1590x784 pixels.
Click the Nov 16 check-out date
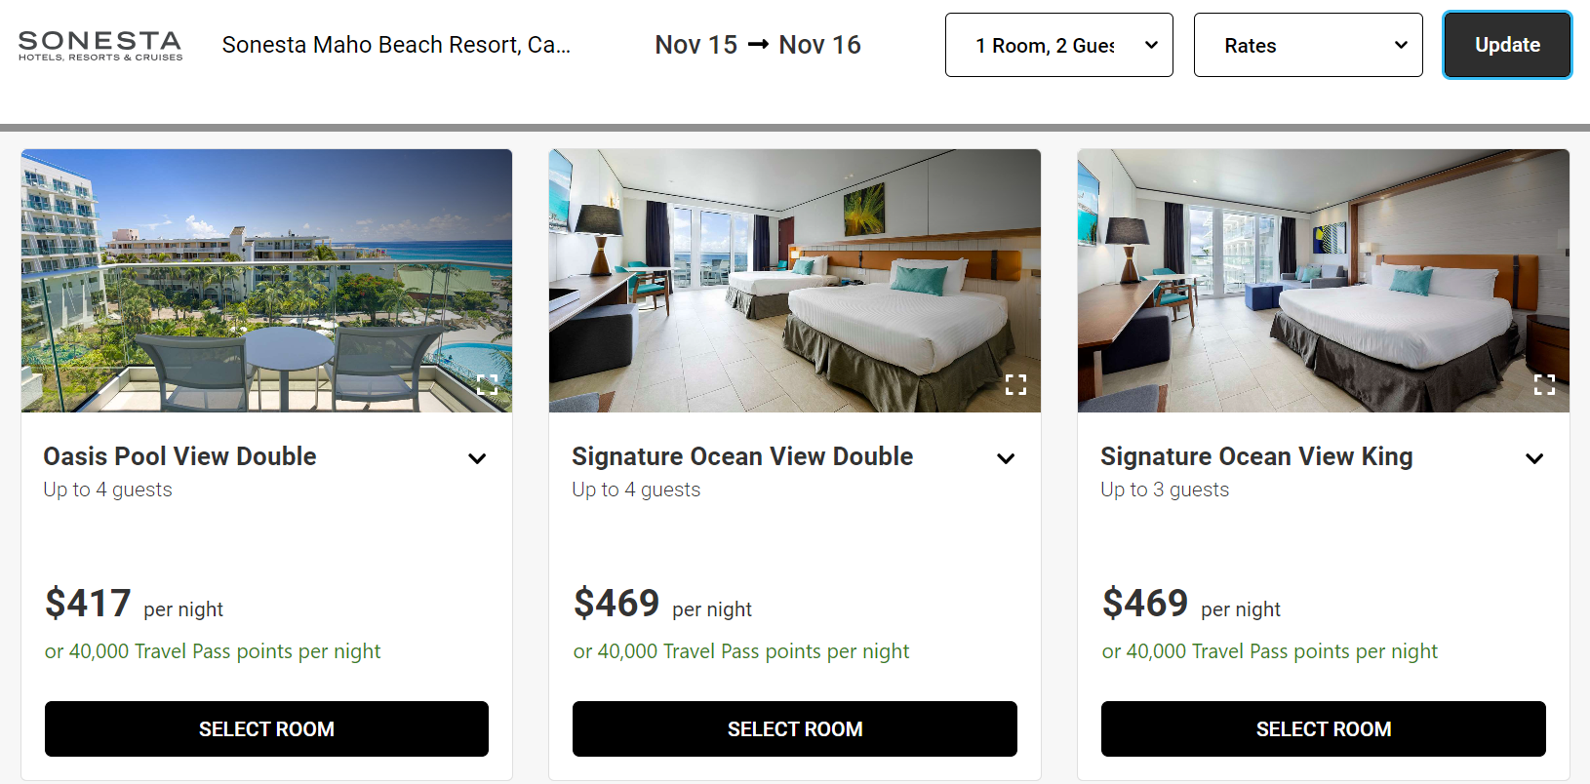coord(819,44)
